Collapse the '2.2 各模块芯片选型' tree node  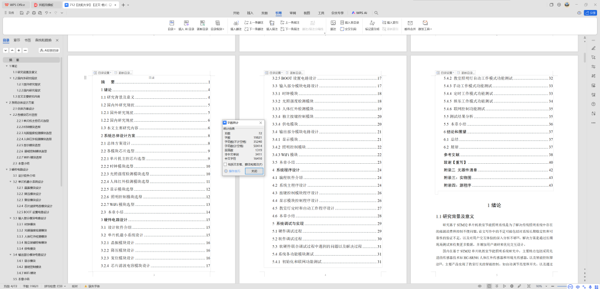pos(11,114)
